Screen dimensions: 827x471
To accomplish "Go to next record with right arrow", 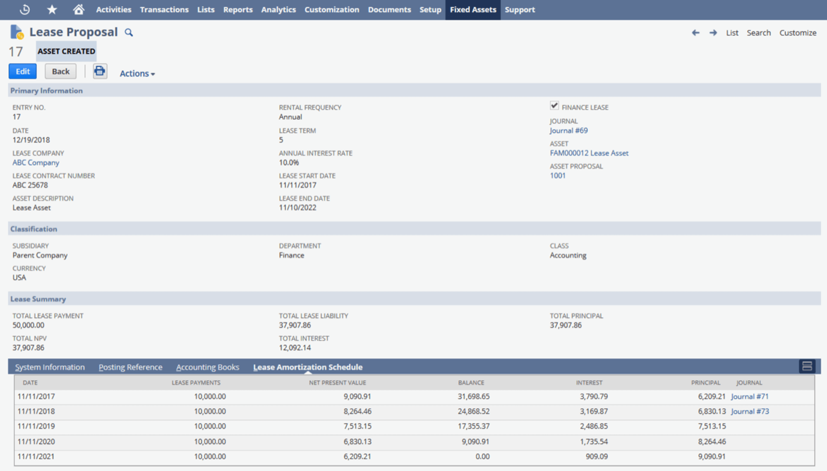I will click(x=713, y=33).
